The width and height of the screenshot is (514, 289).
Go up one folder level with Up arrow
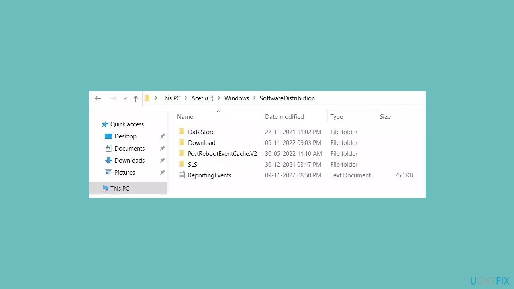136,98
